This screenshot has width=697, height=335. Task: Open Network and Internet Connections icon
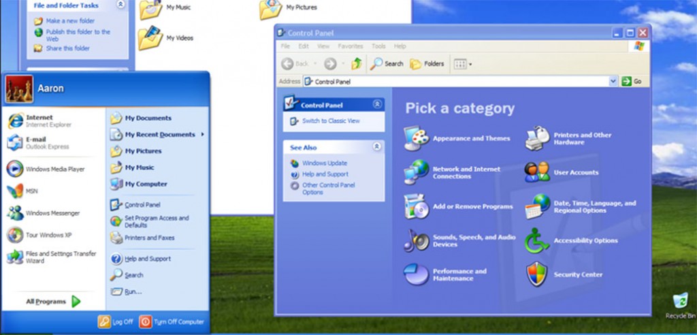pyautogui.click(x=417, y=172)
